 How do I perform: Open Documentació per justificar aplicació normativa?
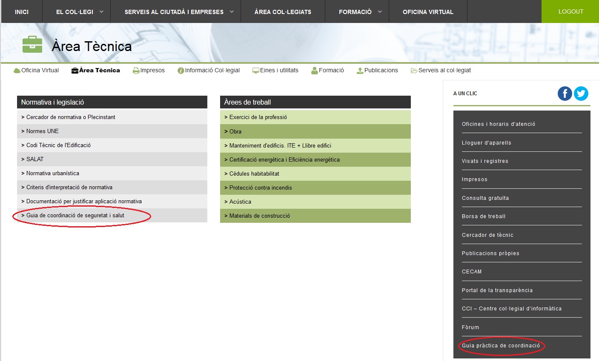pos(112,201)
